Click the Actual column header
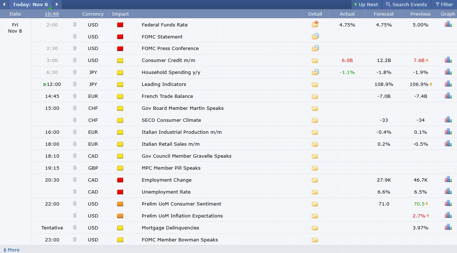 (347, 14)
